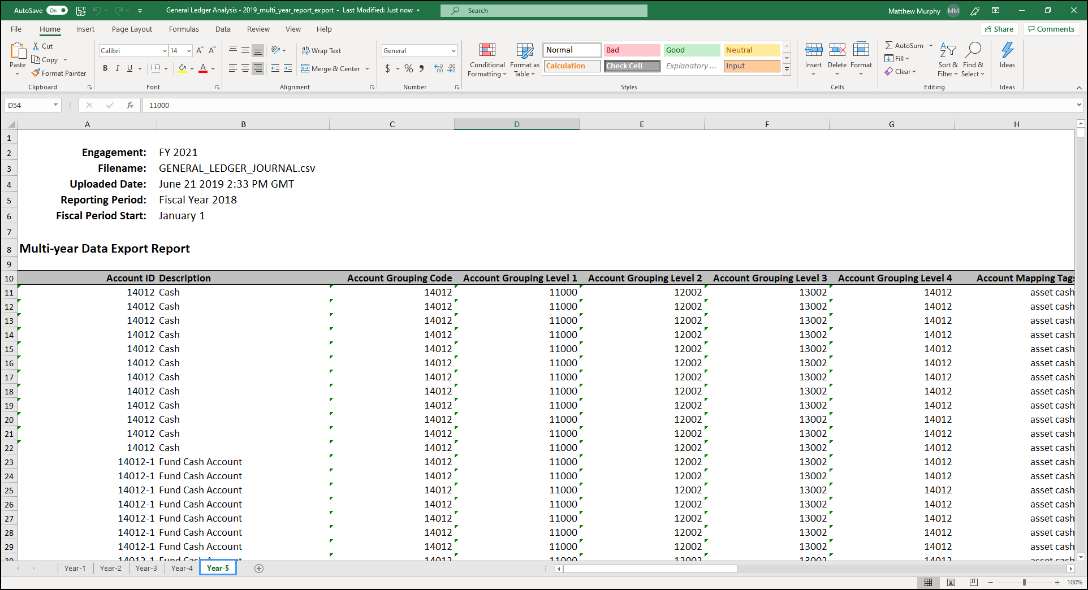Click the Share button
This screenshot has height=590, width=1088.
[x=999, y=29]
